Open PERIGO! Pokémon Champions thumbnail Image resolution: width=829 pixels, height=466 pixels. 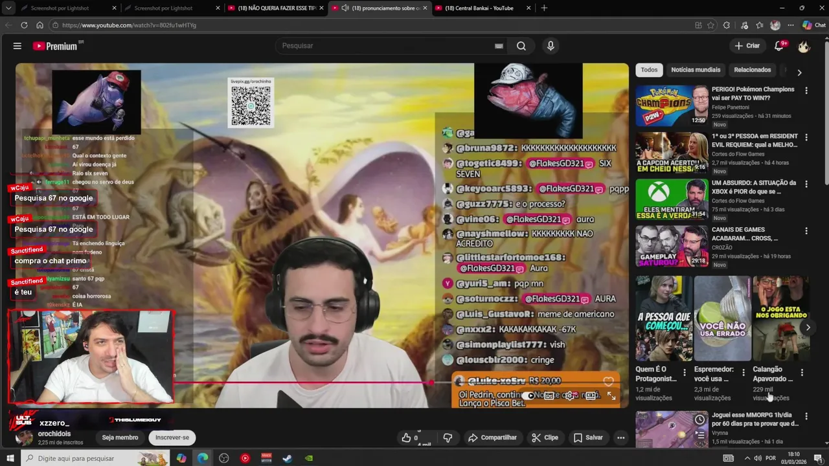tap(671, 105)
